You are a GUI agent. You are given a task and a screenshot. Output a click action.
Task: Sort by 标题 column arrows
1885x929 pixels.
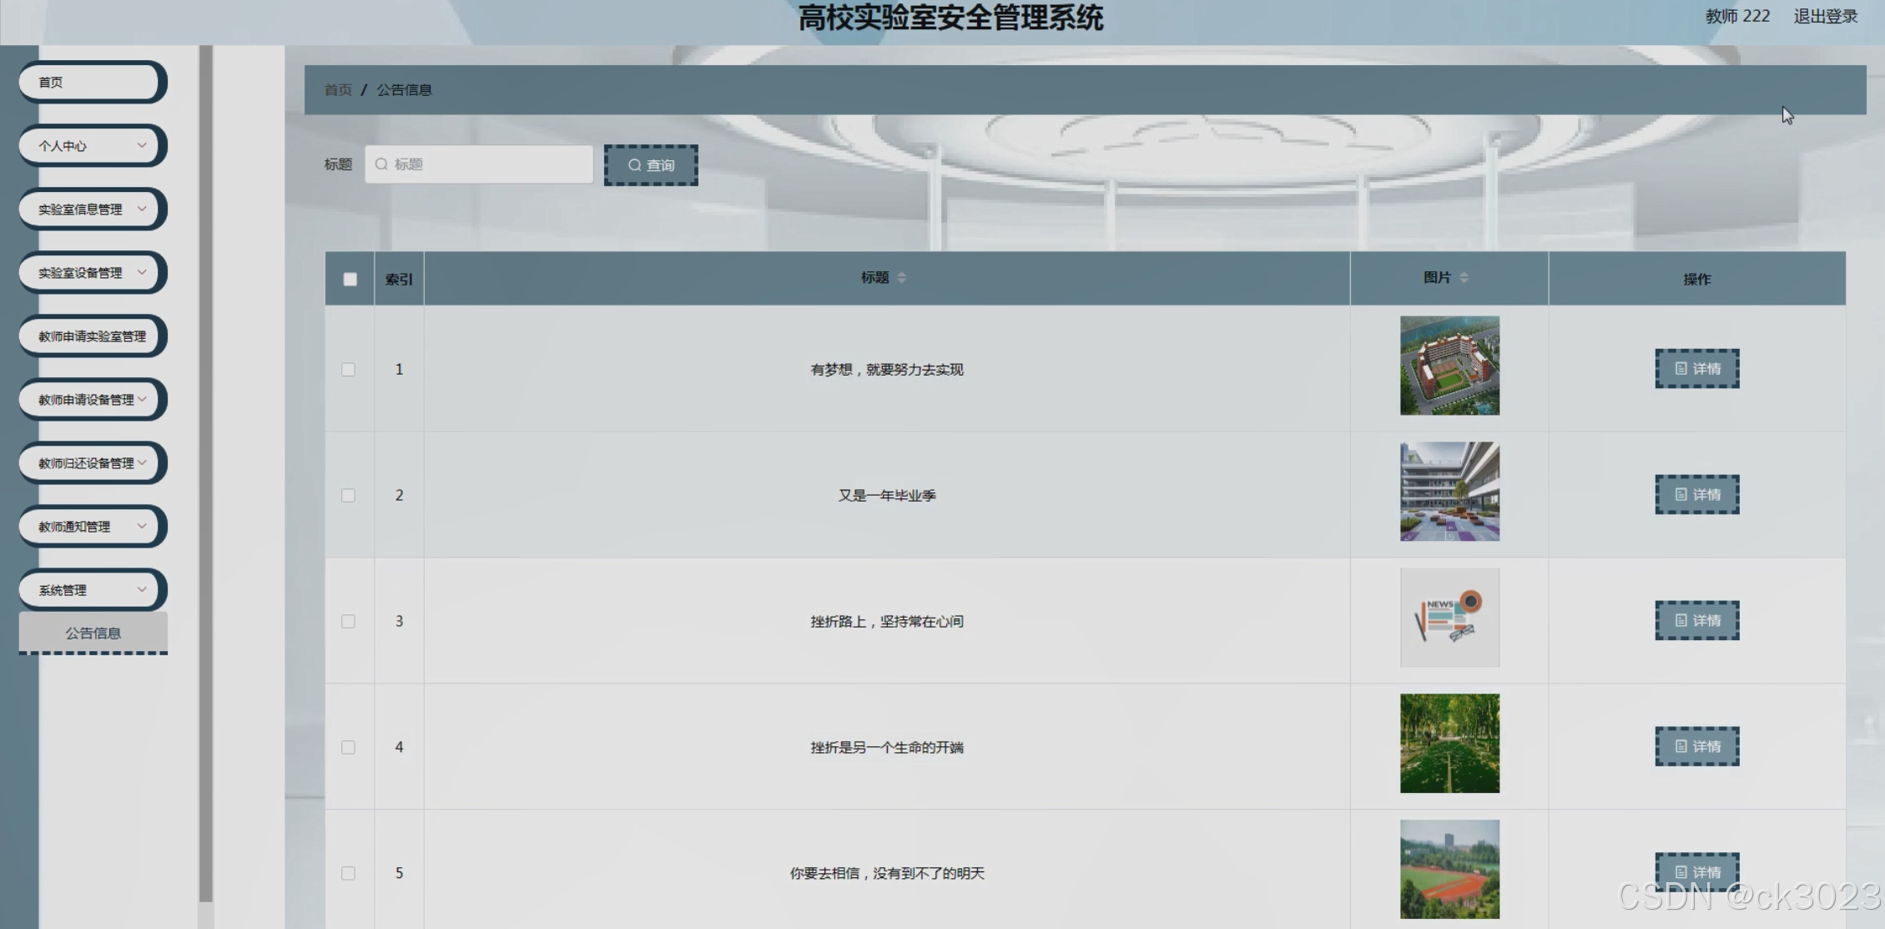pos(901,278)
